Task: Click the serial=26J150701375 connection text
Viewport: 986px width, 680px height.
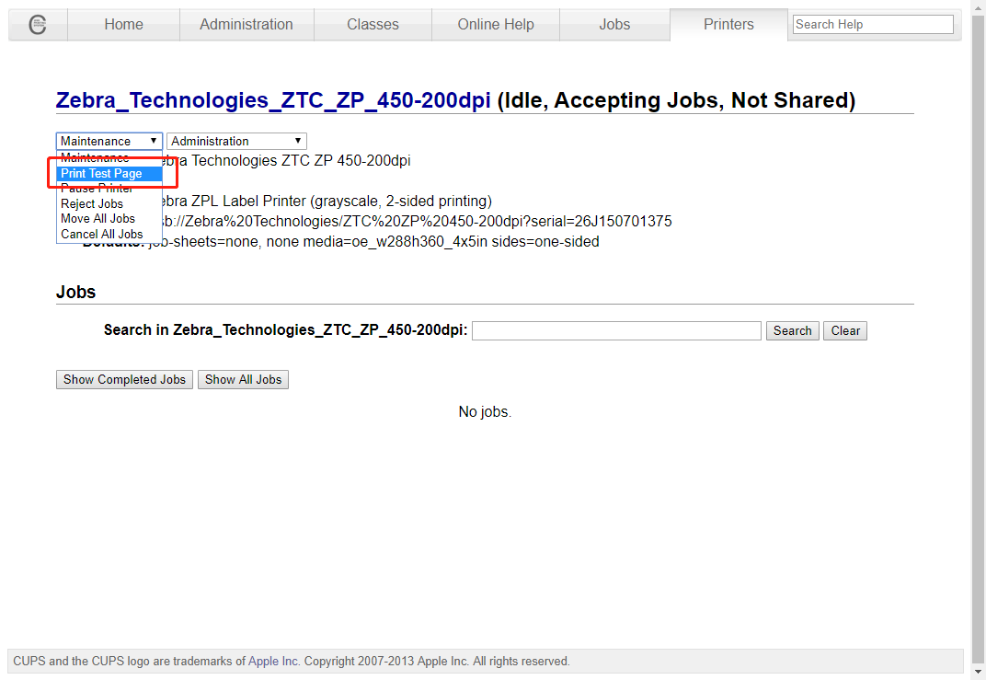Action: [x=602, y=222]
